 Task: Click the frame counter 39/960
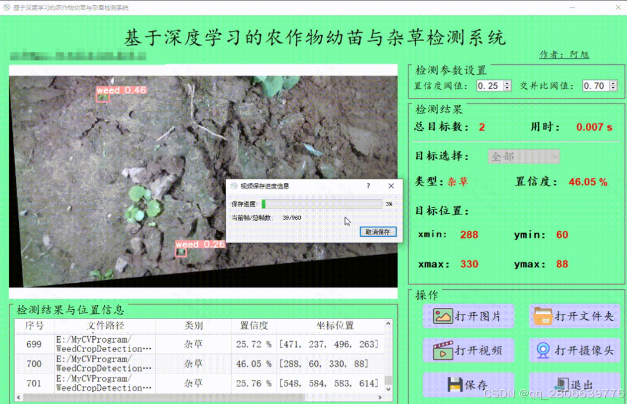click(291, 217)
